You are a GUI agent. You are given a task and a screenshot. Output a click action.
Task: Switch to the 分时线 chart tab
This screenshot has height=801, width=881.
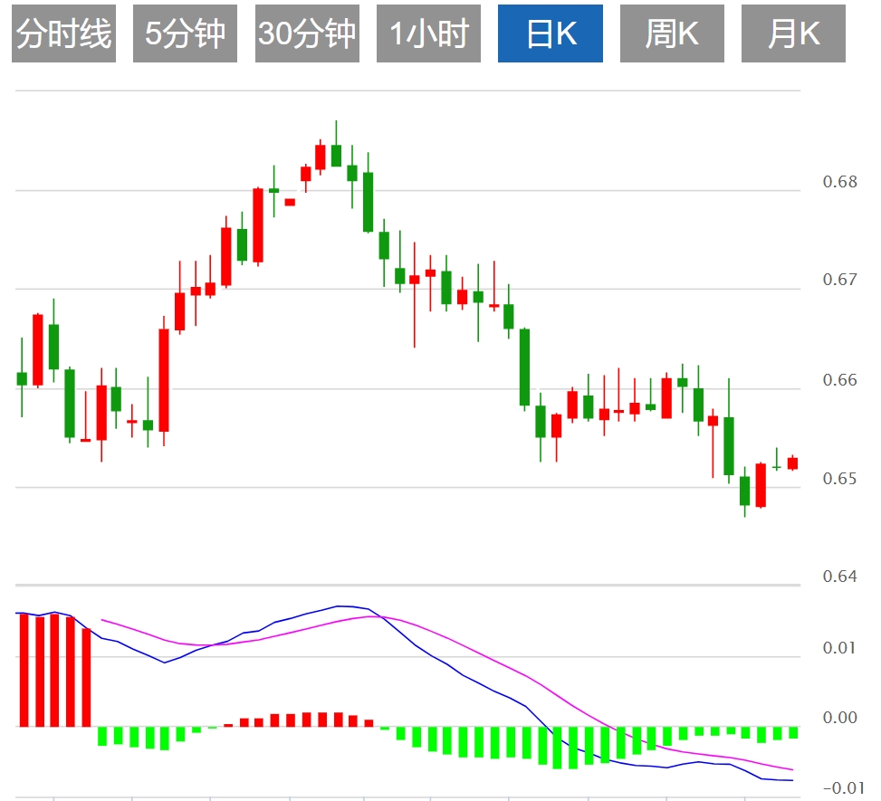(x=63, y=33)
